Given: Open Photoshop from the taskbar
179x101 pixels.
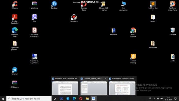Looking at the screenshot, I should pyautogui.click(x=61, y=98).
